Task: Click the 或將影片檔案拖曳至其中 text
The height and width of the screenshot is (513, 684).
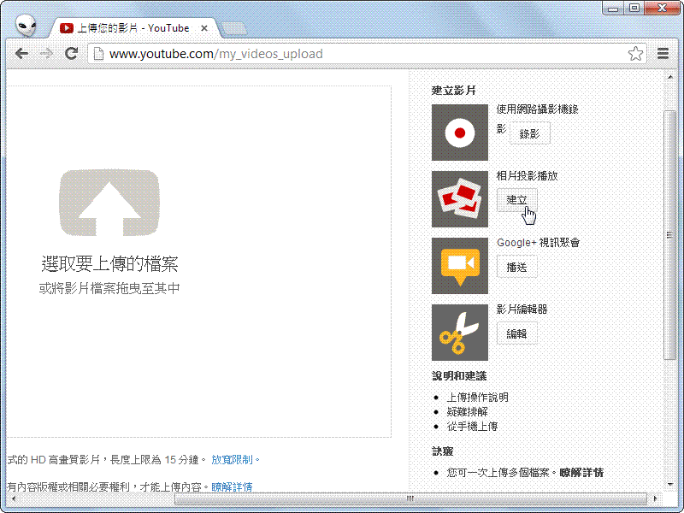Action: 109,288
